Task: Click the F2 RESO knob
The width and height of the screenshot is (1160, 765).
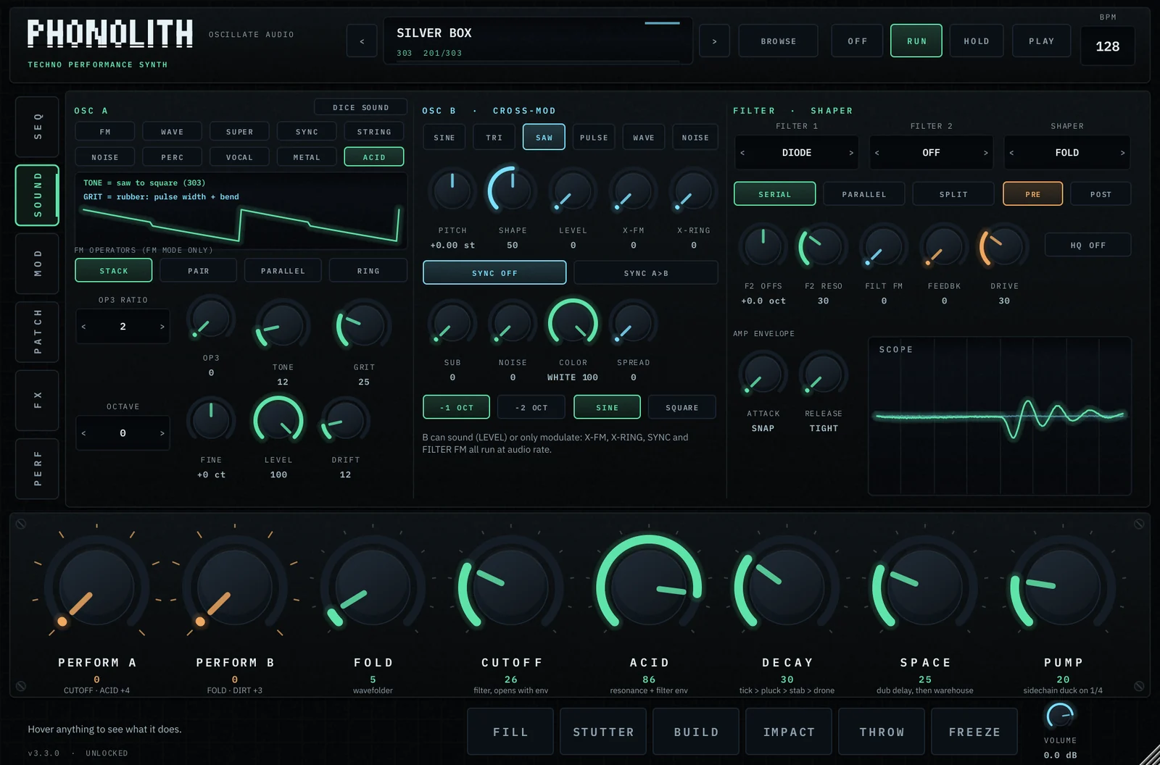Action: coord(823,246)
